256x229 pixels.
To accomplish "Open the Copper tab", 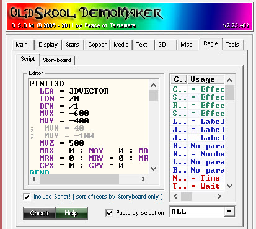I will [x=97, y=45].
